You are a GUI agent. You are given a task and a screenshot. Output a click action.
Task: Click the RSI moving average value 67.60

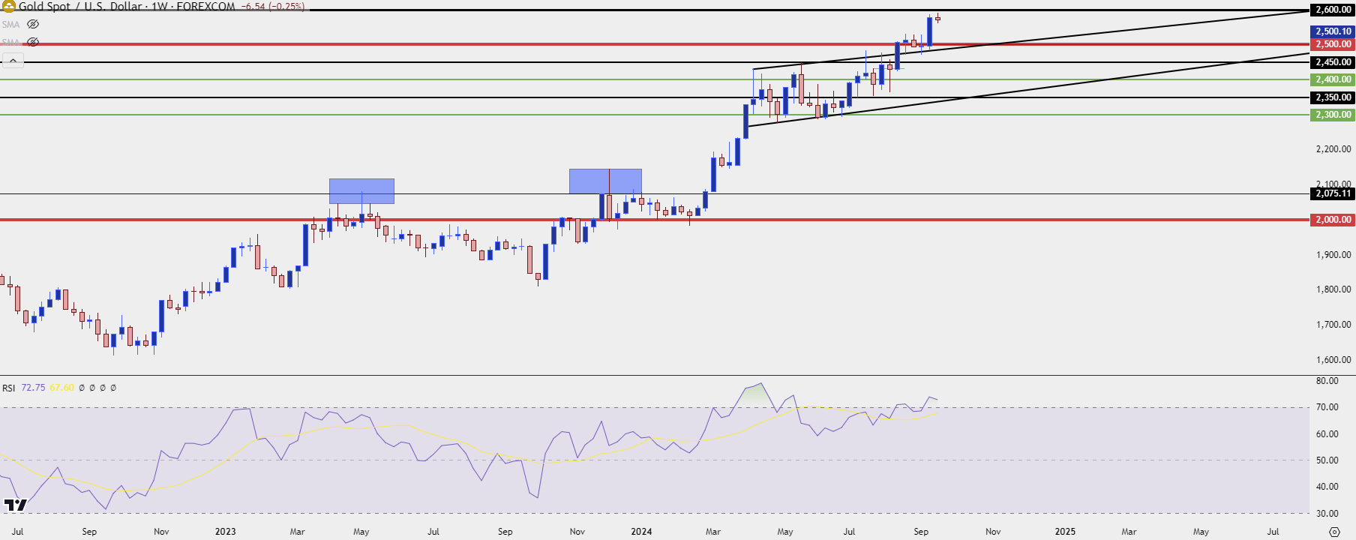tap(61, 388)
